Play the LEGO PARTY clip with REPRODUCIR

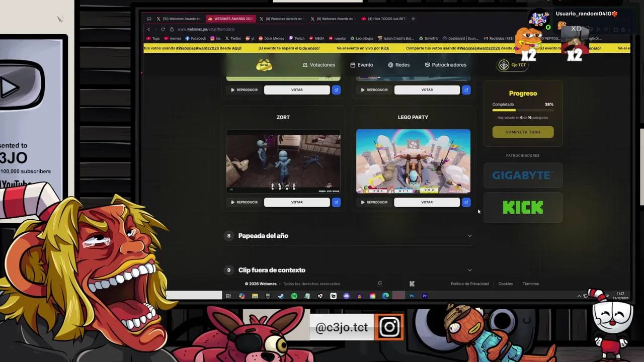click(374, 202)
